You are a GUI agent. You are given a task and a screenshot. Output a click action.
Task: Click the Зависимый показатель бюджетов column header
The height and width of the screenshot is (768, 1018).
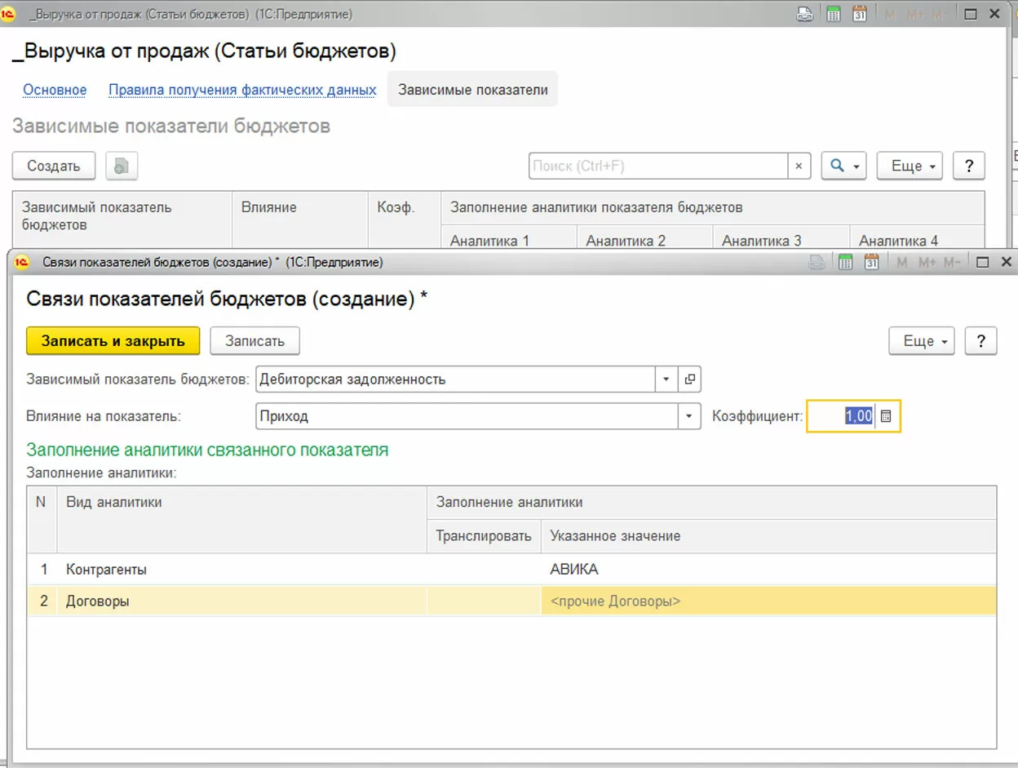[x=122, y=219]
